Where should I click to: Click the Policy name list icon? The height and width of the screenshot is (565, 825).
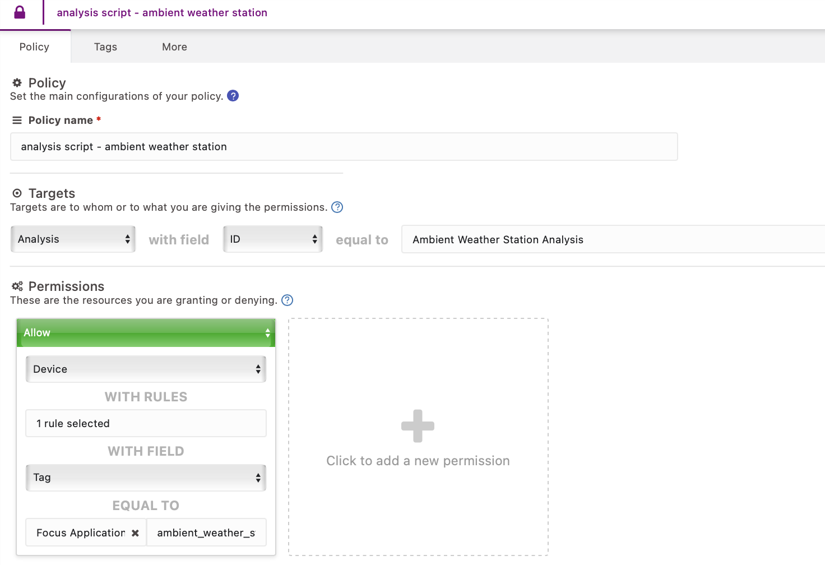pos(17,120)
